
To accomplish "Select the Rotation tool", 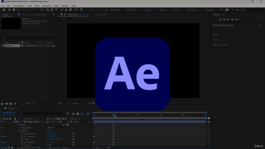I will click(38, 10).
